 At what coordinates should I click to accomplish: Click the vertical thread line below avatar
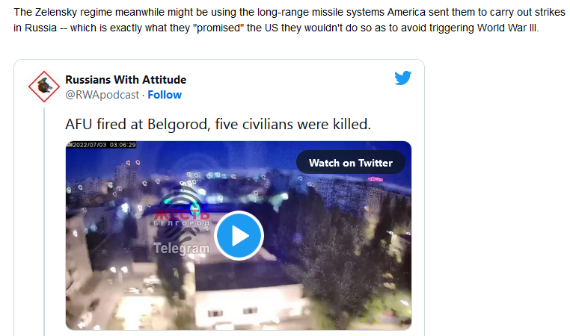[x=44, y=221]
